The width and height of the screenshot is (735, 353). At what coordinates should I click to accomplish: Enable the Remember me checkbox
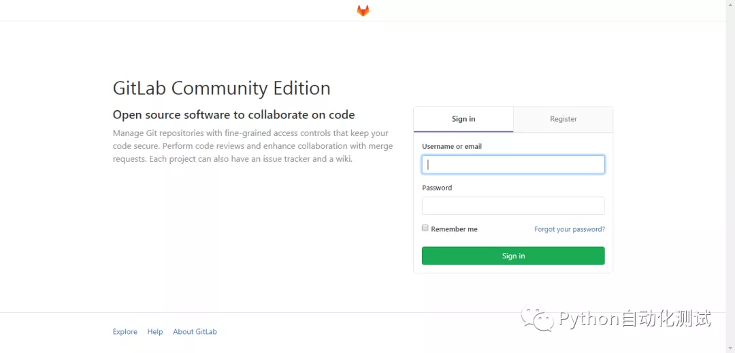click(x=425, y=228)
